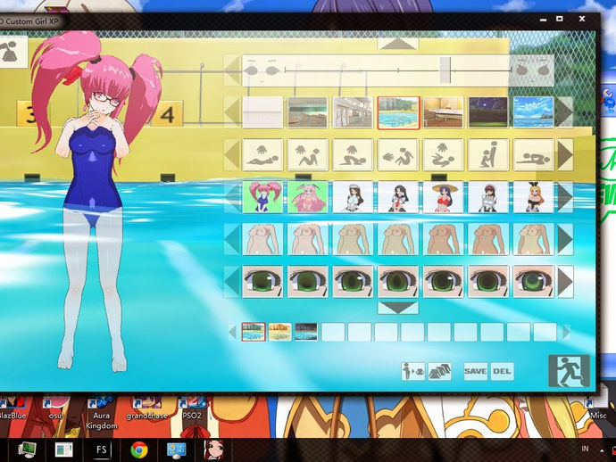
Task: Show next eye styles with right arrow
Action: [x=565, y=282]
